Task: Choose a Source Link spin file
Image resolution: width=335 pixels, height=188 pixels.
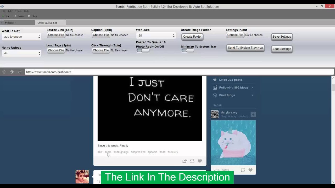Action: pos(56,35)
